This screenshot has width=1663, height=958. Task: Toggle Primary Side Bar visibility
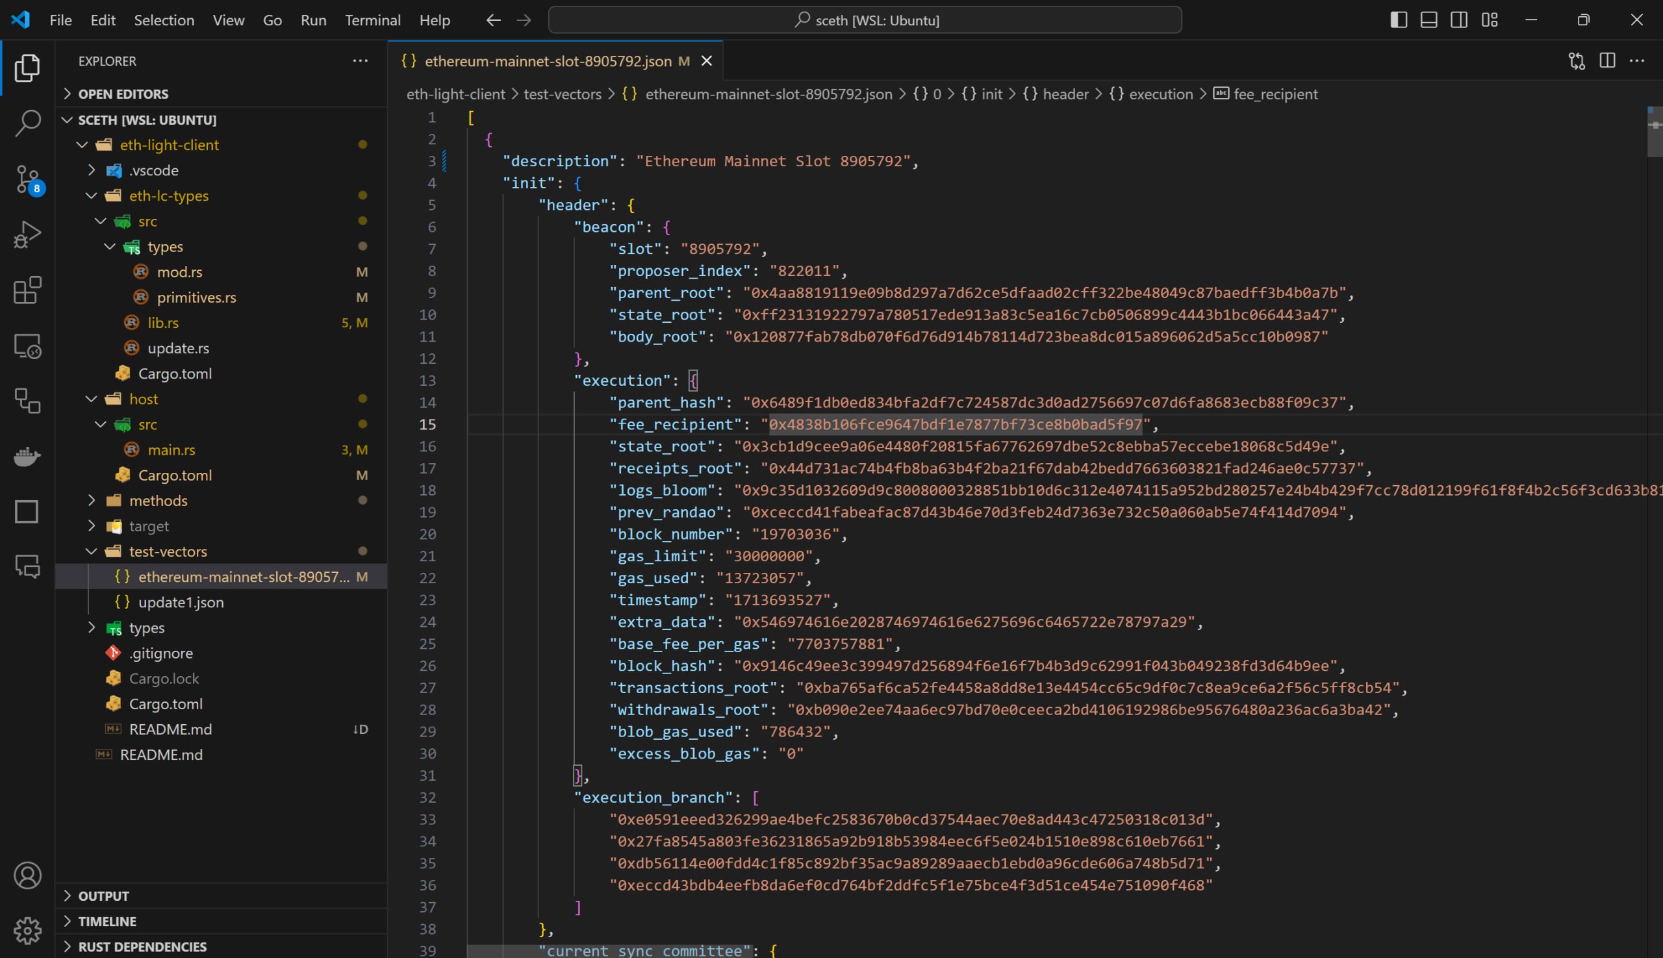[x=1399, y=19]
